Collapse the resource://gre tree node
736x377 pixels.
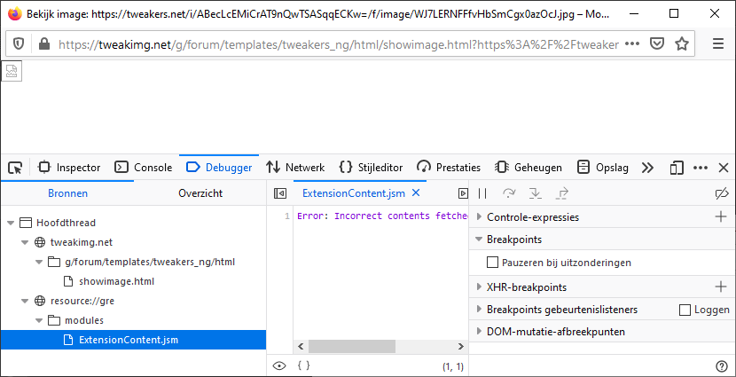pos(25,301)
